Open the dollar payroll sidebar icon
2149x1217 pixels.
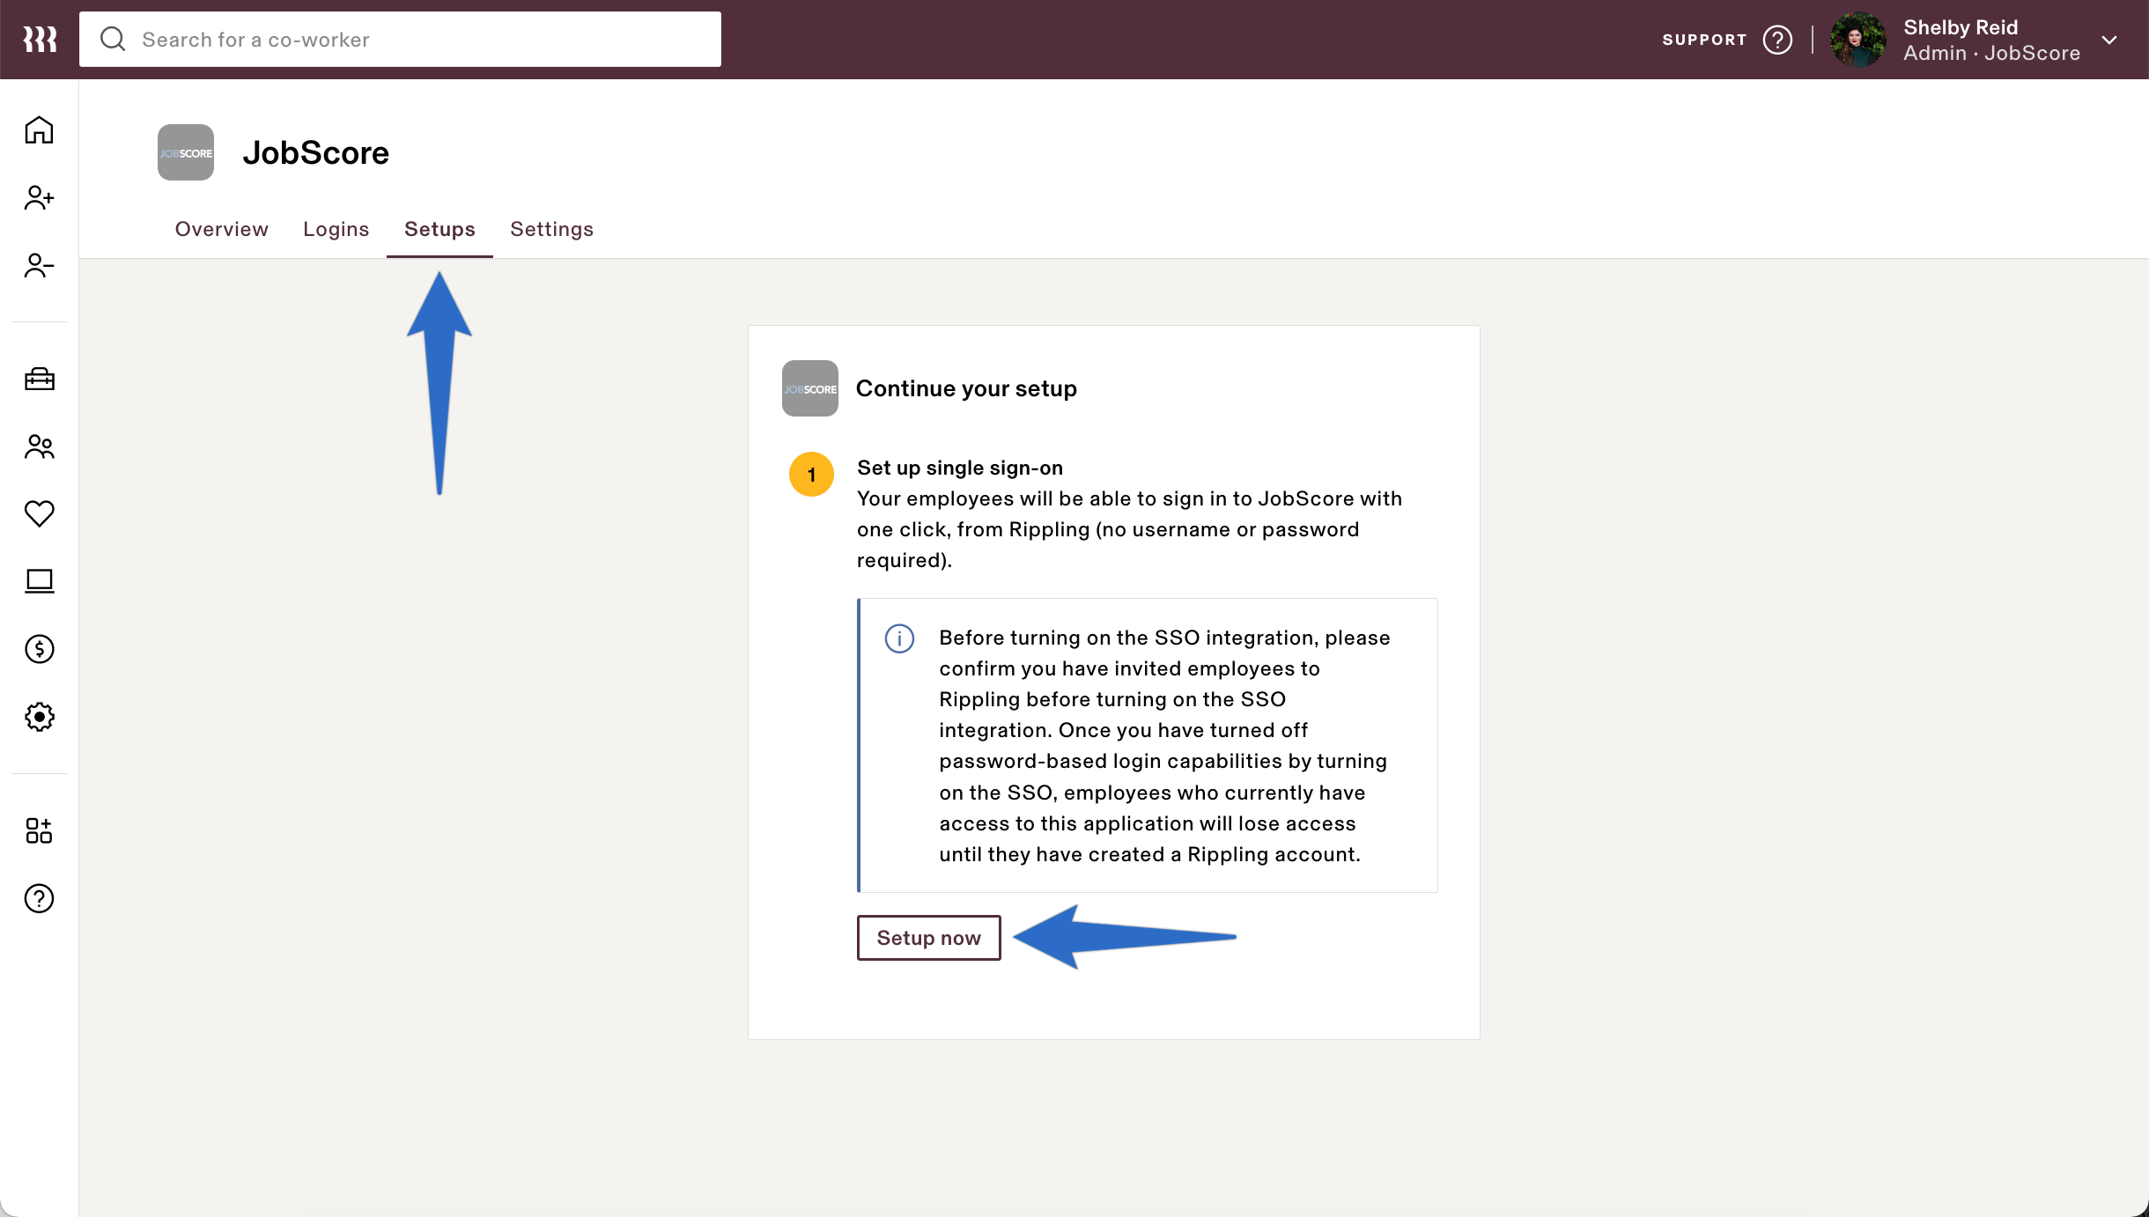39,649
